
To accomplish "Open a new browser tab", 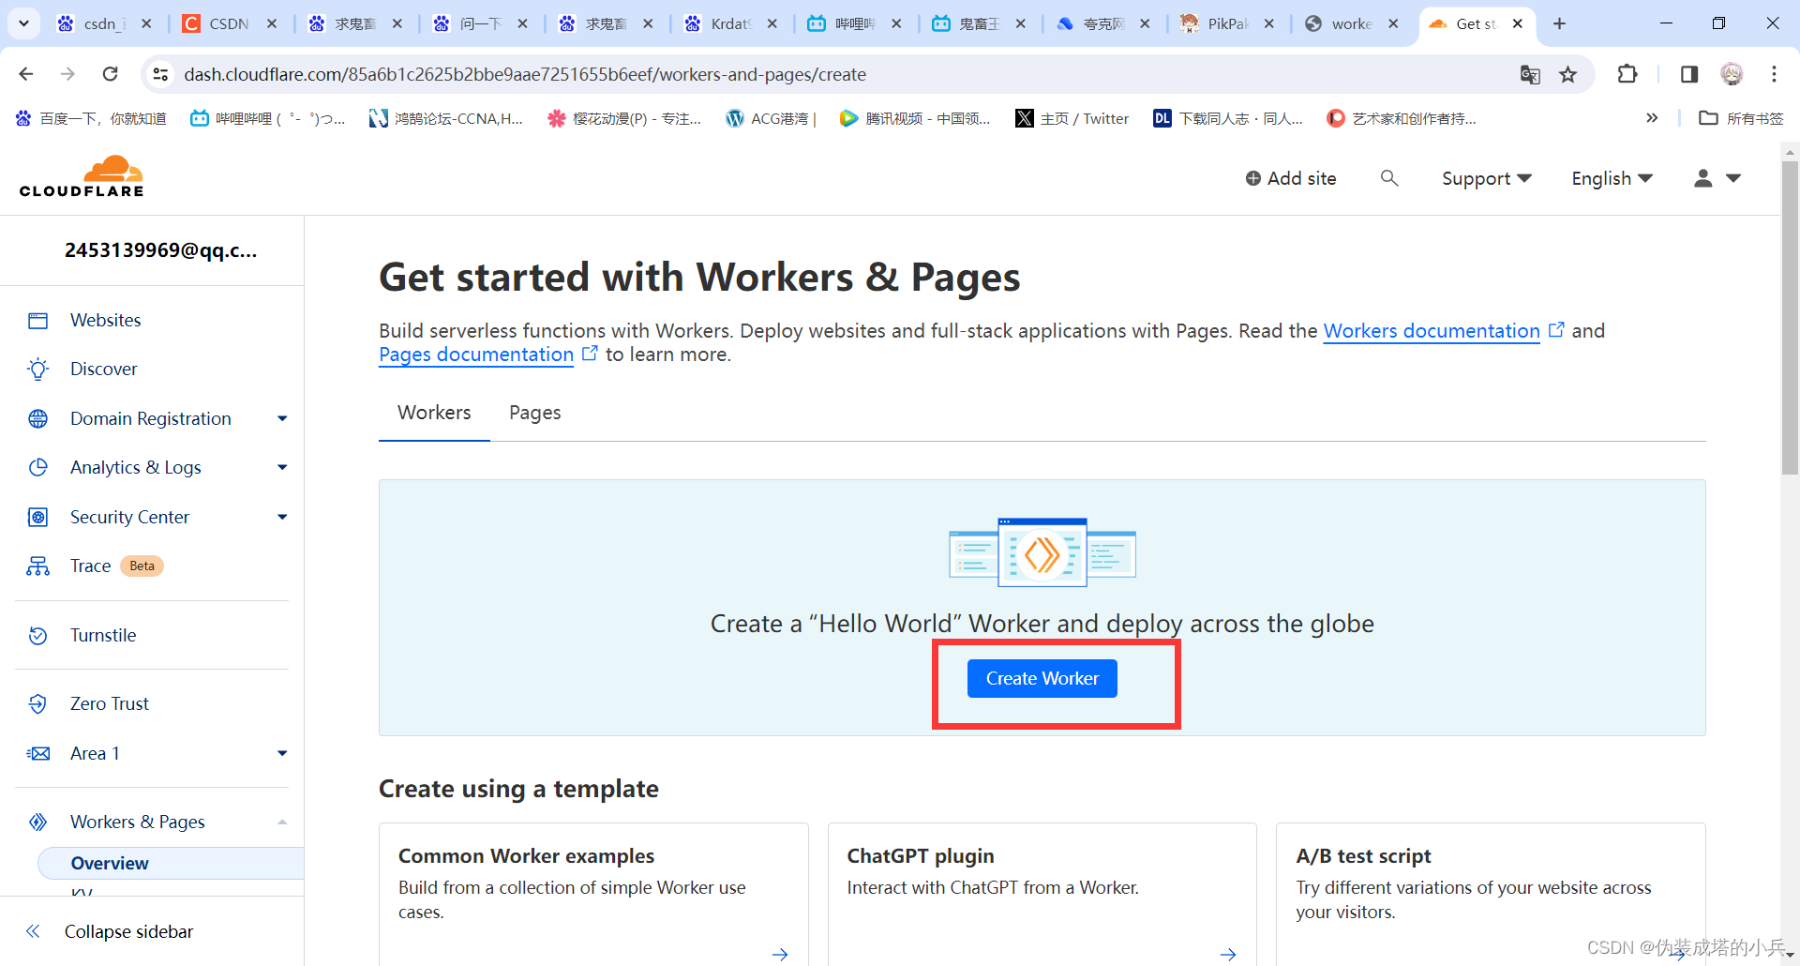I will (1559, 23).
